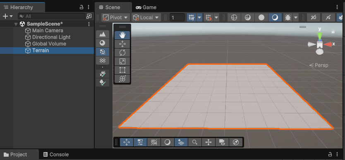Collapse the SampleScene tree
Viewport: 345px width, 160px height.
16,24
